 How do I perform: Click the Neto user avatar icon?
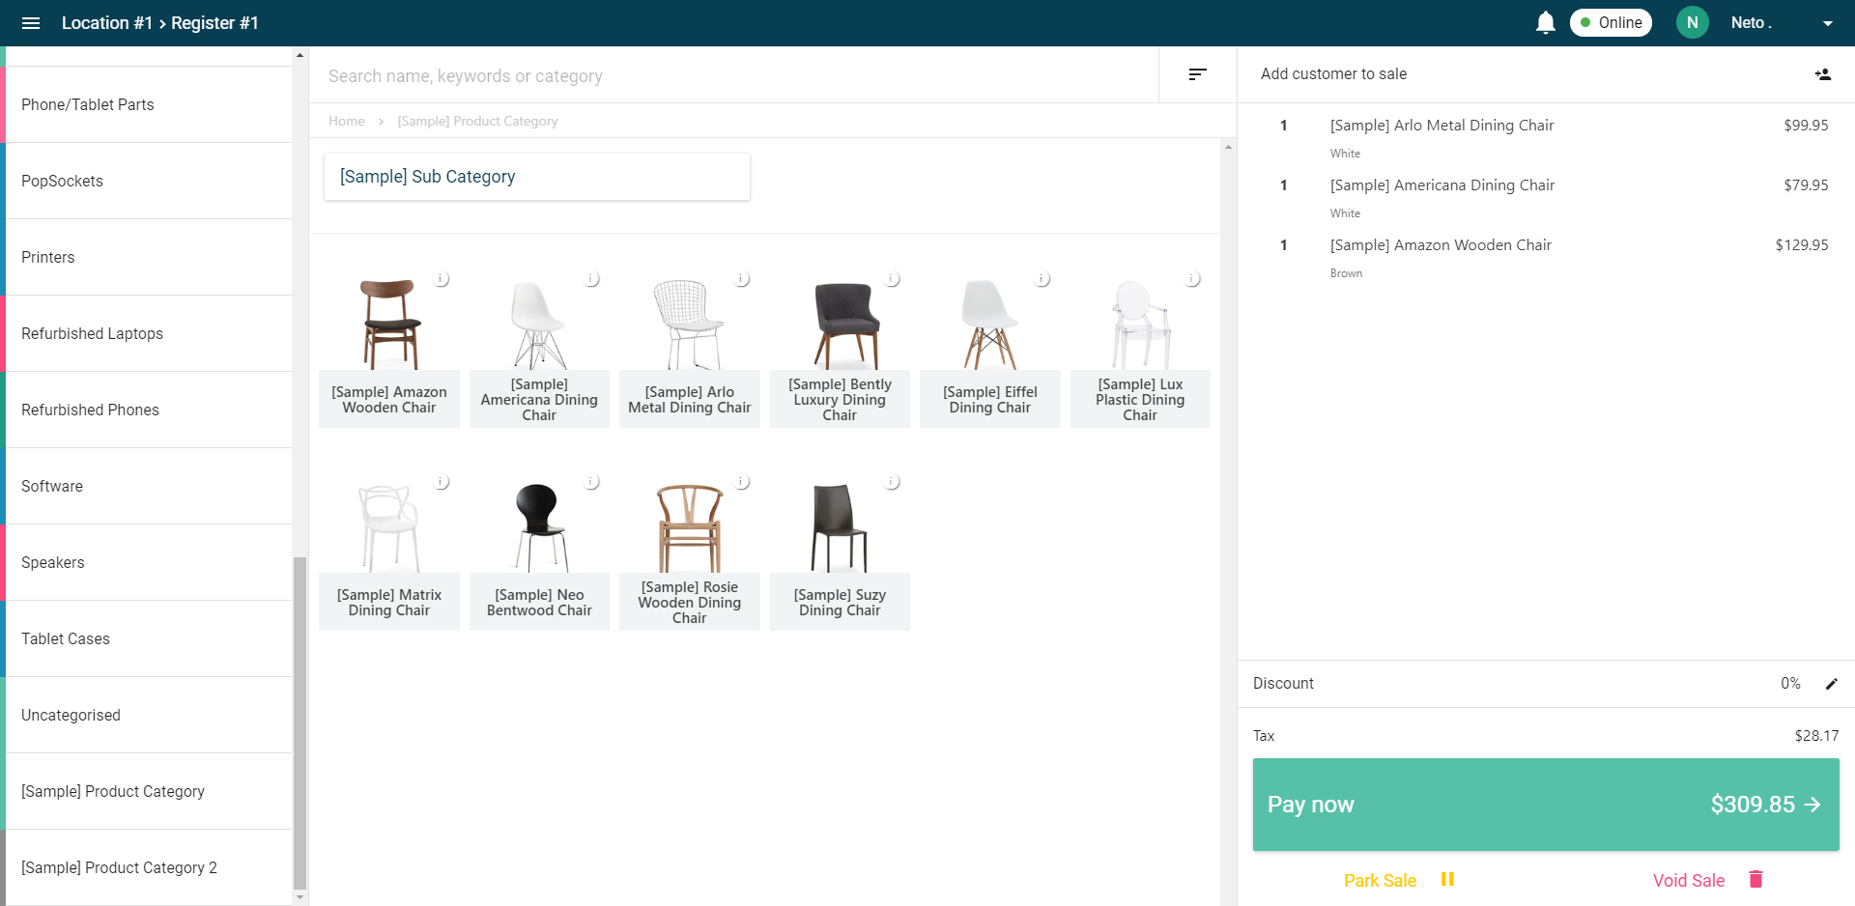pos(1692,22)
